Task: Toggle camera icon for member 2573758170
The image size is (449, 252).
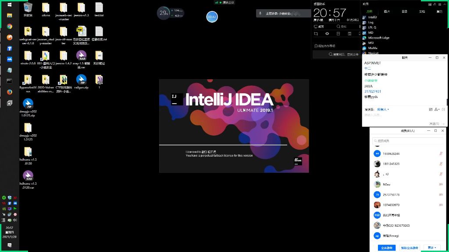Action: [441, 195]
